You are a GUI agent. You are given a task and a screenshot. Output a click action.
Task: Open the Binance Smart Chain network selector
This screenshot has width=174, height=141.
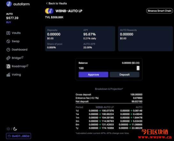tap(159, 11)
